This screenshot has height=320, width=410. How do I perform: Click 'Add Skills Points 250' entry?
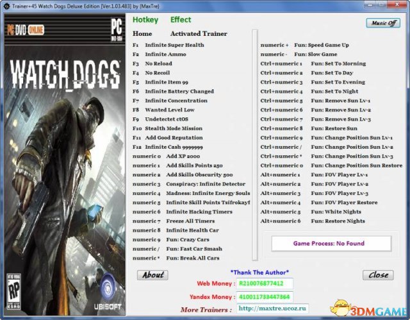[x=194, y=165]
